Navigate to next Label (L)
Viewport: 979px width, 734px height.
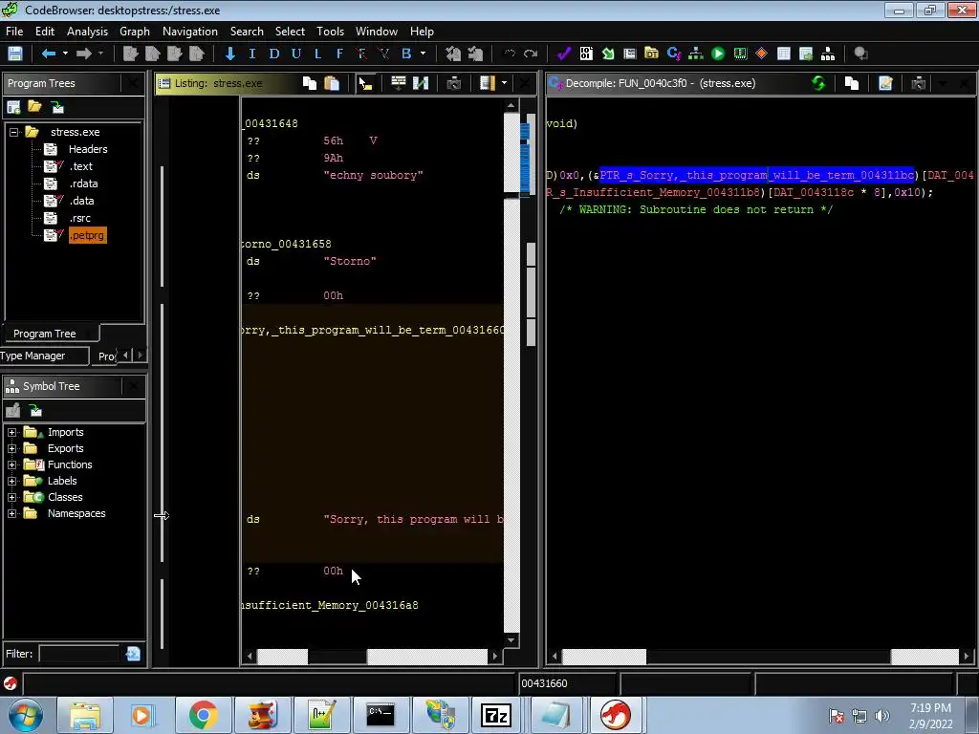pos(317,54)
